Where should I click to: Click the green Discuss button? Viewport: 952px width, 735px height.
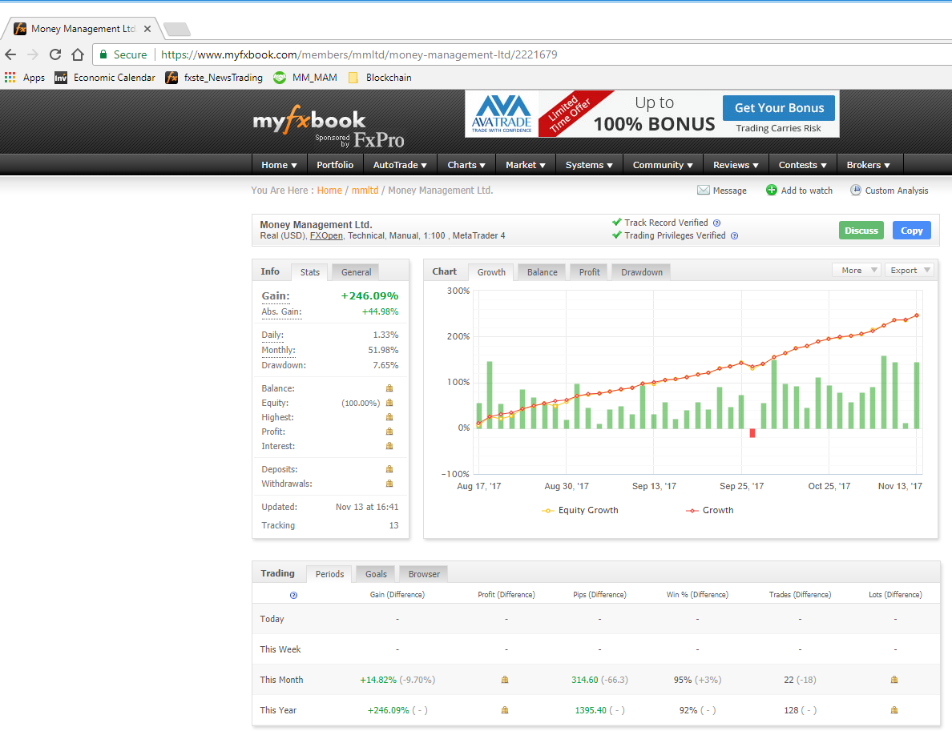coord(861,231)
